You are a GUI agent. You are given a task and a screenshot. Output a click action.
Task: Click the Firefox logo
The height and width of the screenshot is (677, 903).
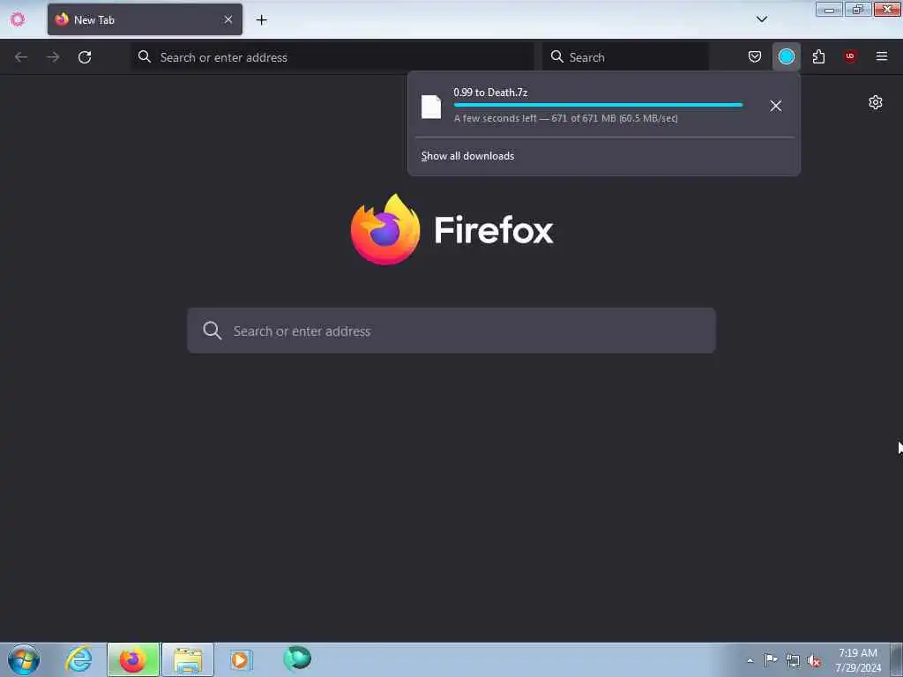(x=452, y=230)
